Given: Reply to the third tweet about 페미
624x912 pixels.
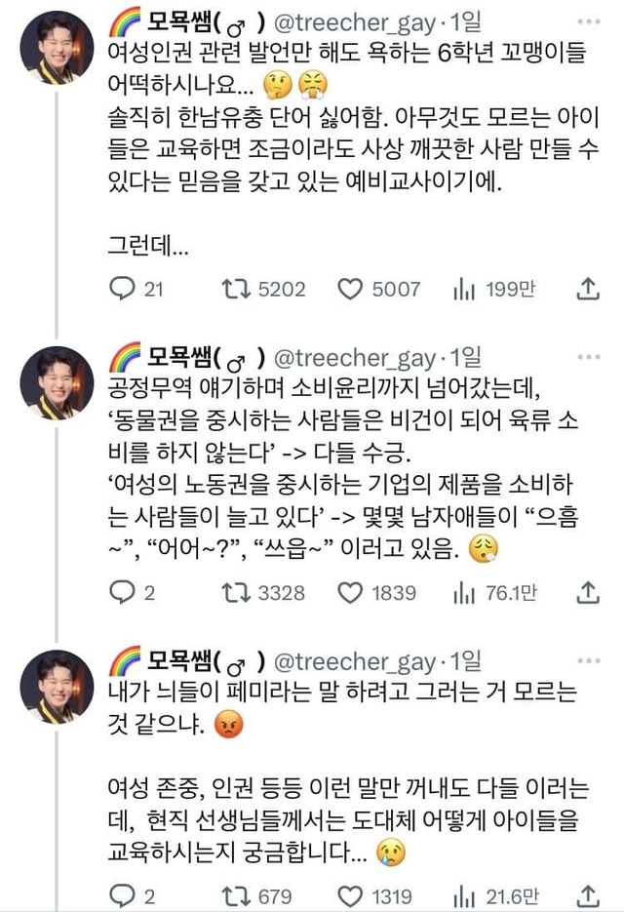Looking at the screenshot, I should [121, 895].
